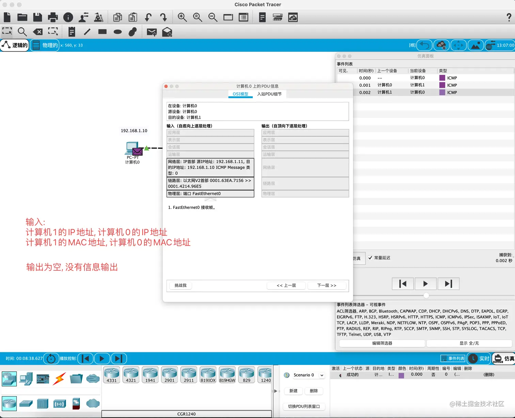The width and height of the screenshot is (515, 418).
Task: Click the back navigation arrow in blue bar
Action: point(424,45)
